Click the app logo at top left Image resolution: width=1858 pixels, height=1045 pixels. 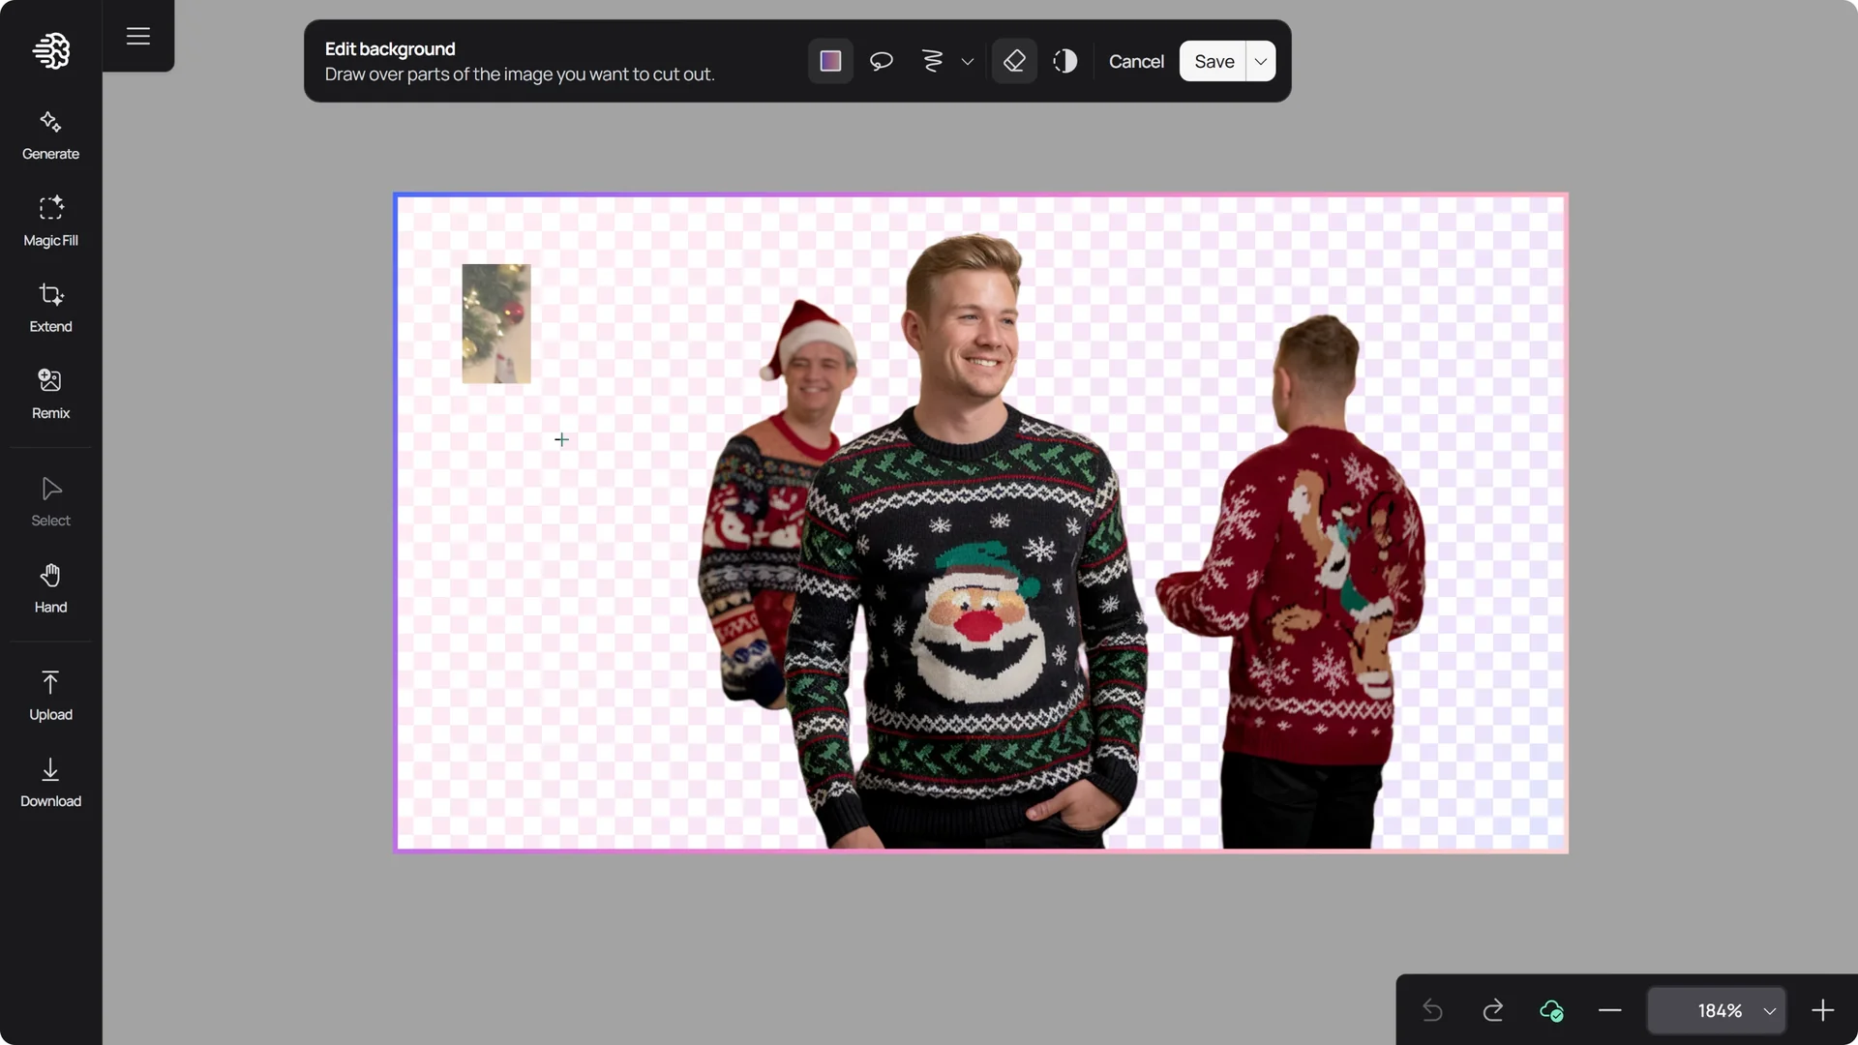click(x=50, y=51)
